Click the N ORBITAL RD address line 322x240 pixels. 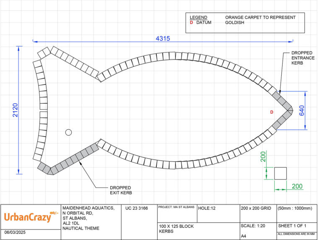[x=78, y=213]
